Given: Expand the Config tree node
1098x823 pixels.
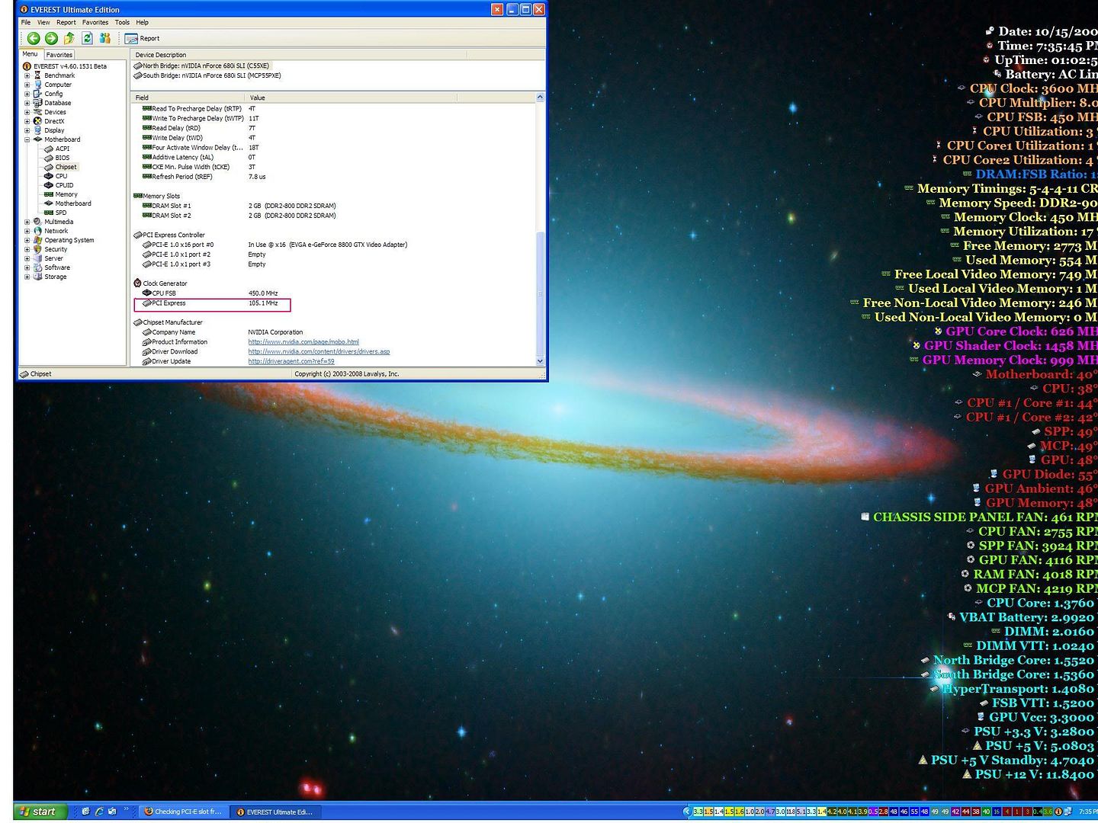Looking at the screenshot, I should tap(27, 94).
